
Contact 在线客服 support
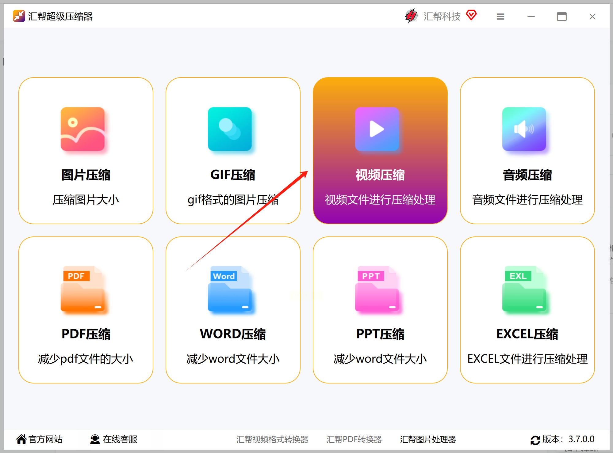tap(114, 439)
